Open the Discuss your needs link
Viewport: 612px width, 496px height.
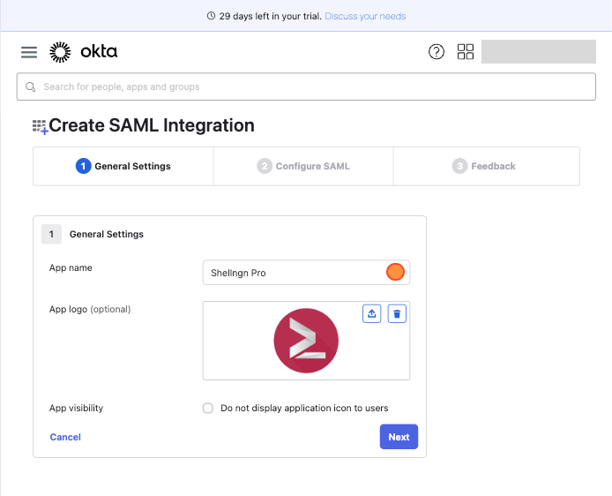[365, 16]
